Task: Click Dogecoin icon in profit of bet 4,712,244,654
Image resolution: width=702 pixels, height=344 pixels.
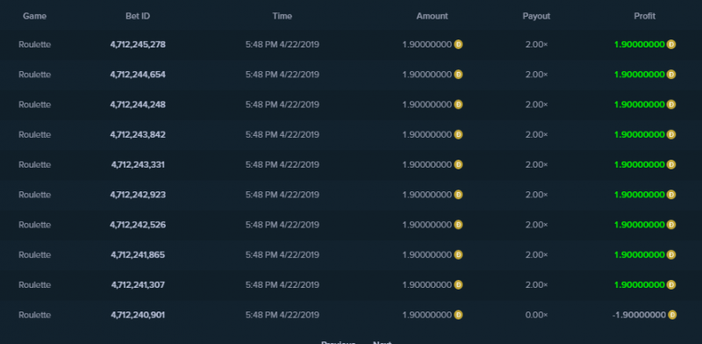Action: click(670, 75)
